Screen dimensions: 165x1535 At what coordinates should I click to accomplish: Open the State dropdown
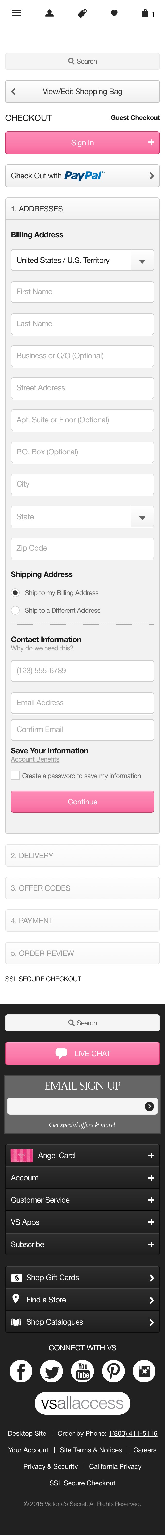pos(142,517)
